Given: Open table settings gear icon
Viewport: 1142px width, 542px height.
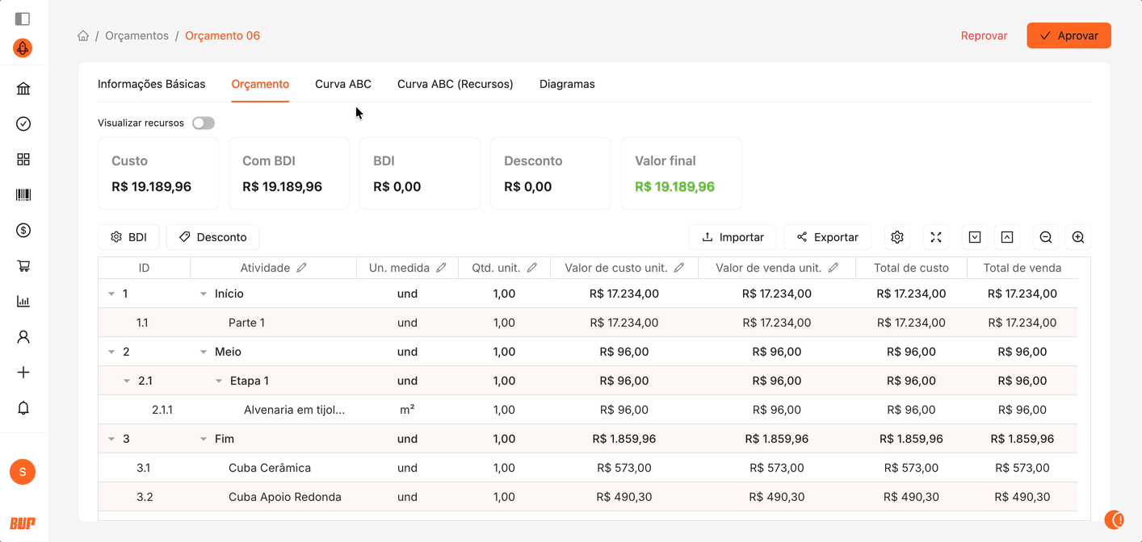Looking at the screenshot, I should pos(896,237).
